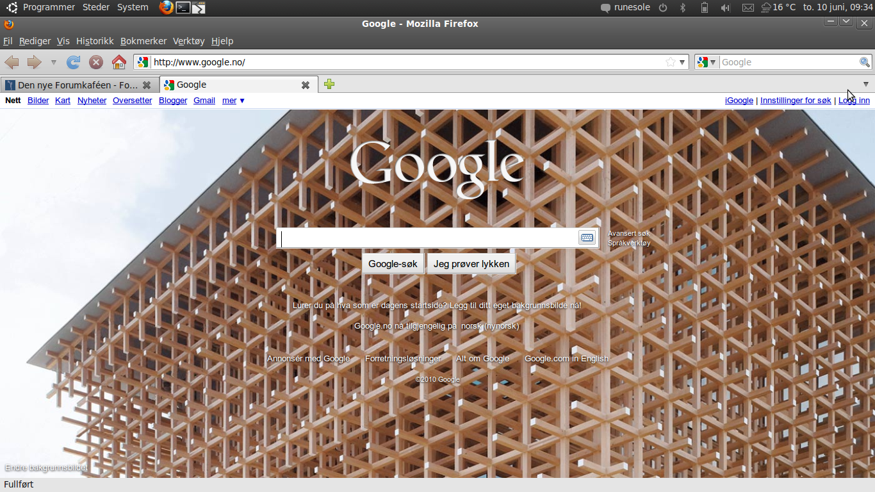Open the Vis menu

point(63,41)
